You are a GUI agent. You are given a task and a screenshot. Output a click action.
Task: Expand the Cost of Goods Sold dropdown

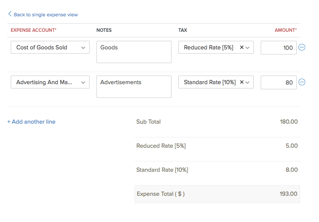tap(83, 48)
